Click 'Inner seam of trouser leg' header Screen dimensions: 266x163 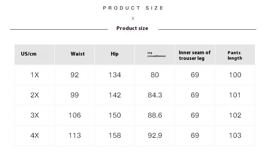[195, 56]
